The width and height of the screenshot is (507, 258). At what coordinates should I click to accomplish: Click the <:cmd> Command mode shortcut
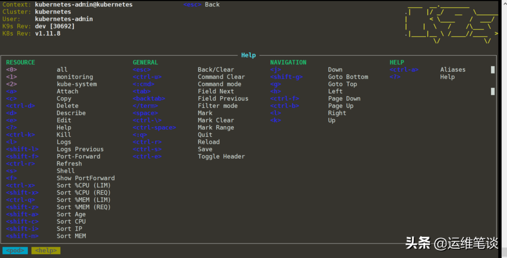click(144, 84)
